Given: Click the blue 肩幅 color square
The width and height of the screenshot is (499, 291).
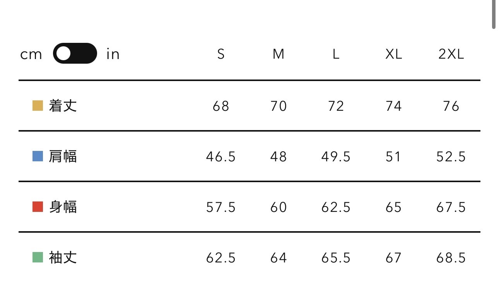Looking at the screenshot, I should coord(38,156).
